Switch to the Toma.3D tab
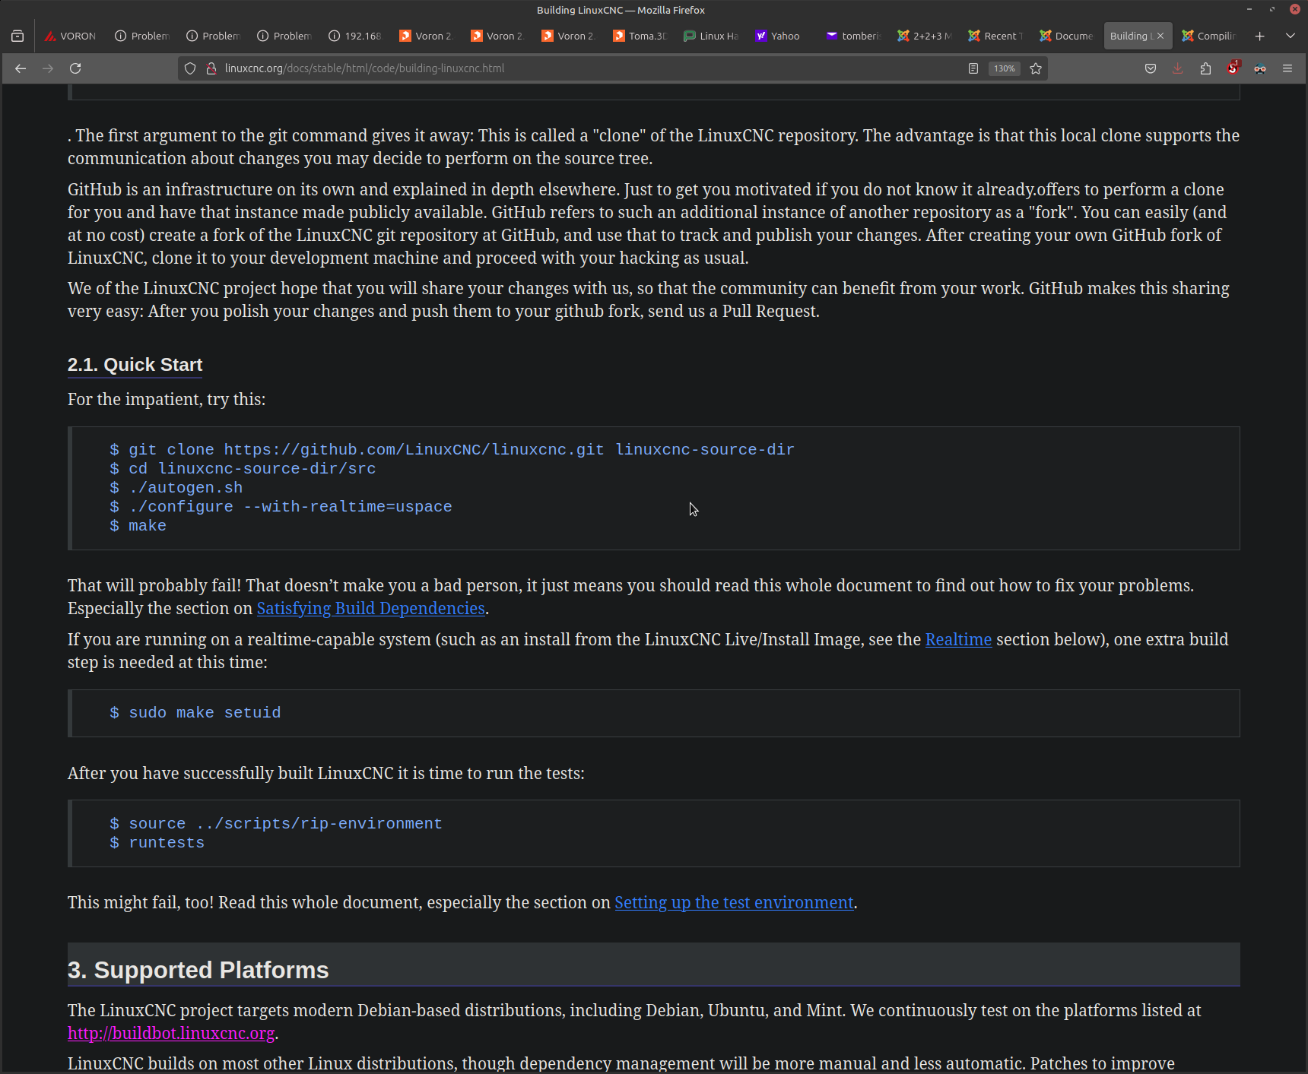The image size is (1308, 1074). (640, 36)
